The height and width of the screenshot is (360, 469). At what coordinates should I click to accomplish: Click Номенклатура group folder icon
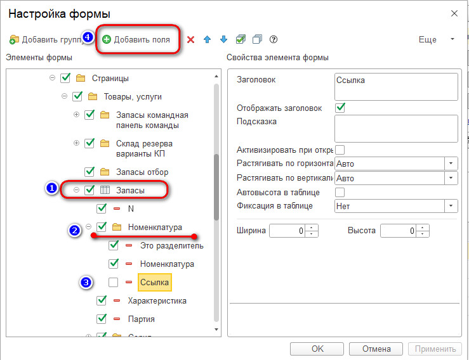pyautogui.click(x=117, y=228)
